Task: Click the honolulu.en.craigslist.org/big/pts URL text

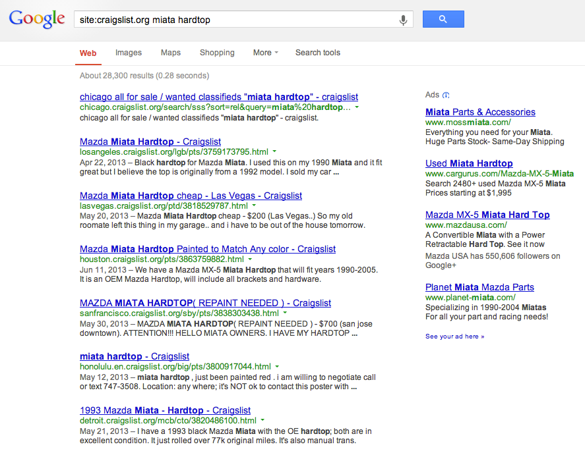Action: click(175, 367)
